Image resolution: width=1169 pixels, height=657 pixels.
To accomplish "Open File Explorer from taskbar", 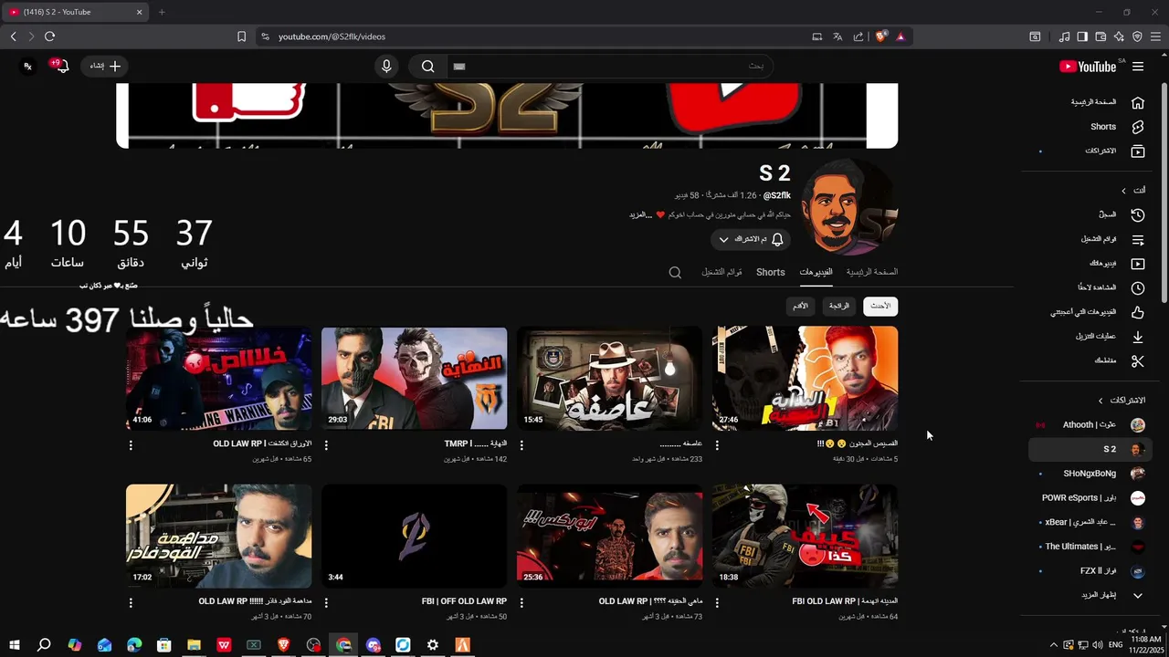I will pos(194,645).
